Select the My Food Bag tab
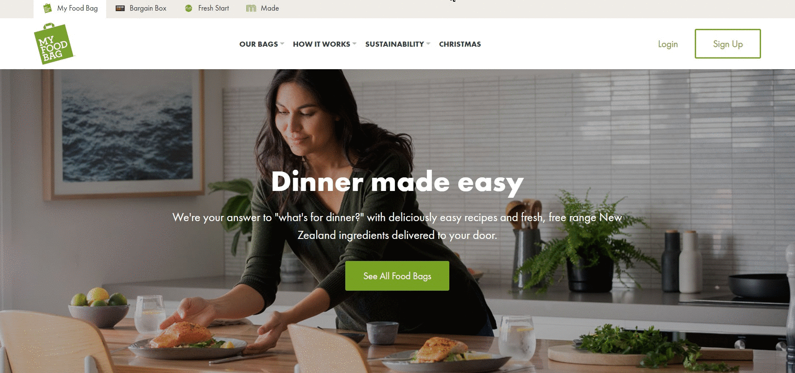 click(x=70, y=9)
